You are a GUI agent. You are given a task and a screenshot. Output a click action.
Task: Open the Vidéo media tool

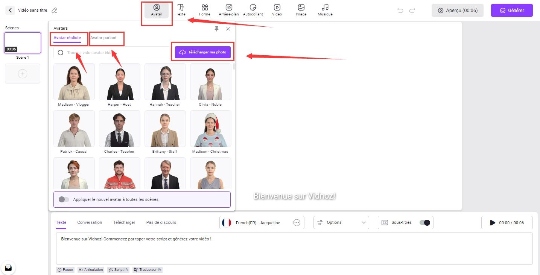pos(277,10)
